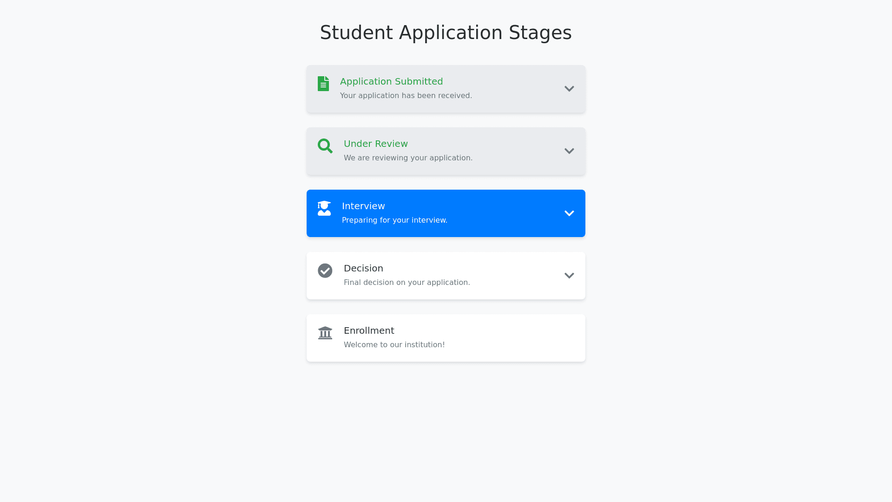The width and height of the screenshot is (892, 502).
Task: Click the Enrollment institution building icon
Action: point(325,333)
